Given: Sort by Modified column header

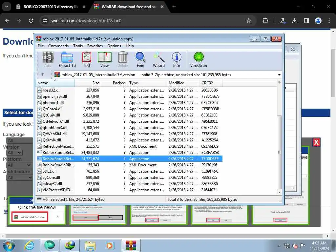Looking at the screenshot, I should 183,83.
